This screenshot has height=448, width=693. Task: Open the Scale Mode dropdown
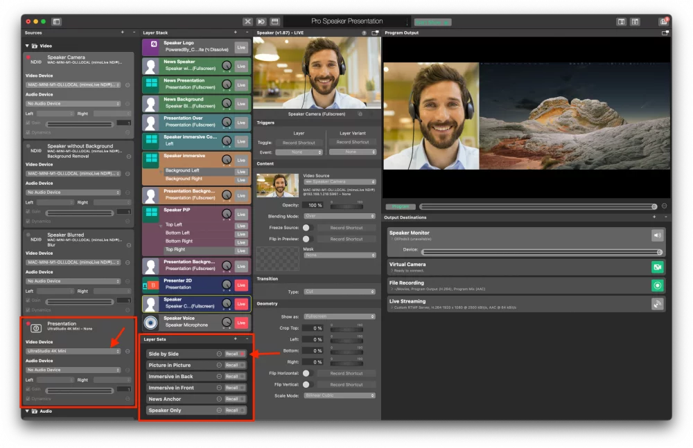point(340,395)
